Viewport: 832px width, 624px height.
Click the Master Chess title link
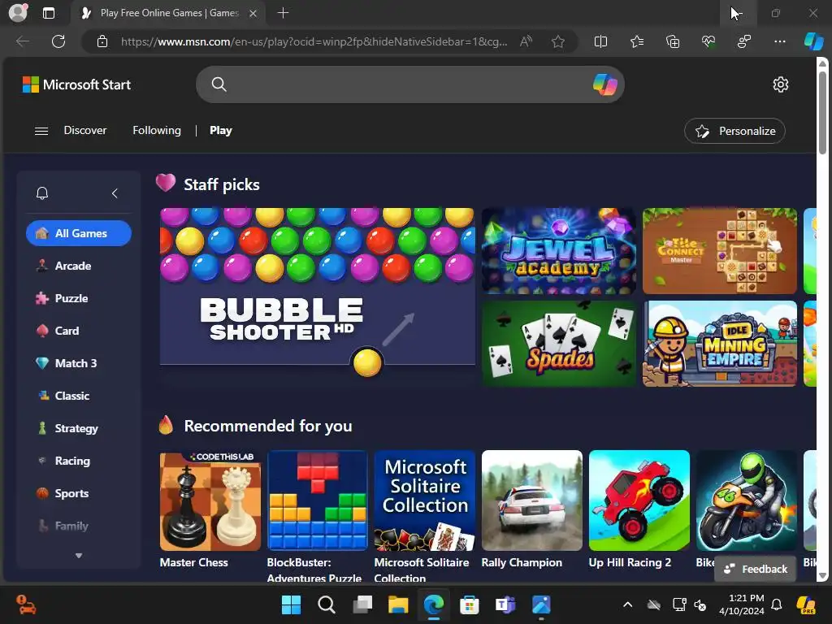193,562
